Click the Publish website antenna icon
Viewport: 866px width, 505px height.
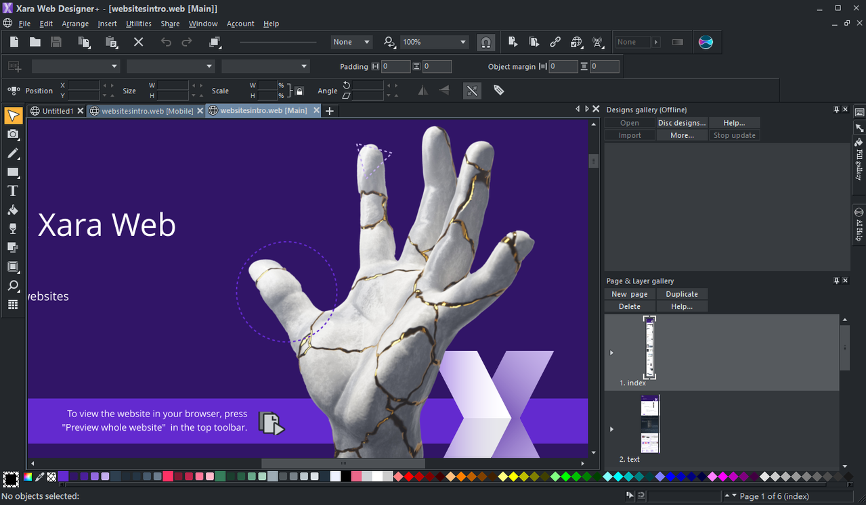598,42
